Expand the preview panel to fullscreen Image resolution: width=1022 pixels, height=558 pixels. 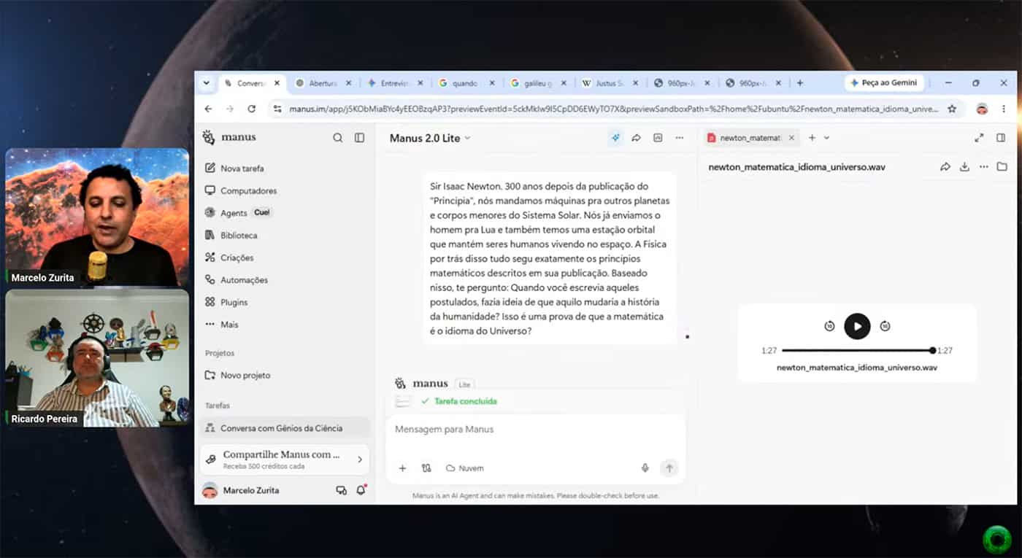tap(979, 138)
